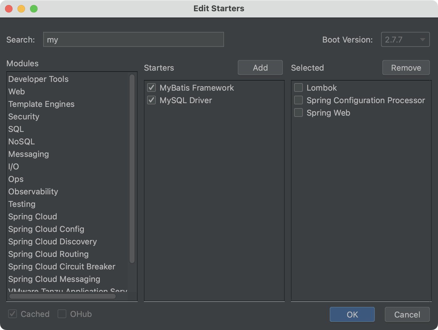Check the Lombok entry for removal
The width and height of the screenshot is (438, 330).
point(298,88)
